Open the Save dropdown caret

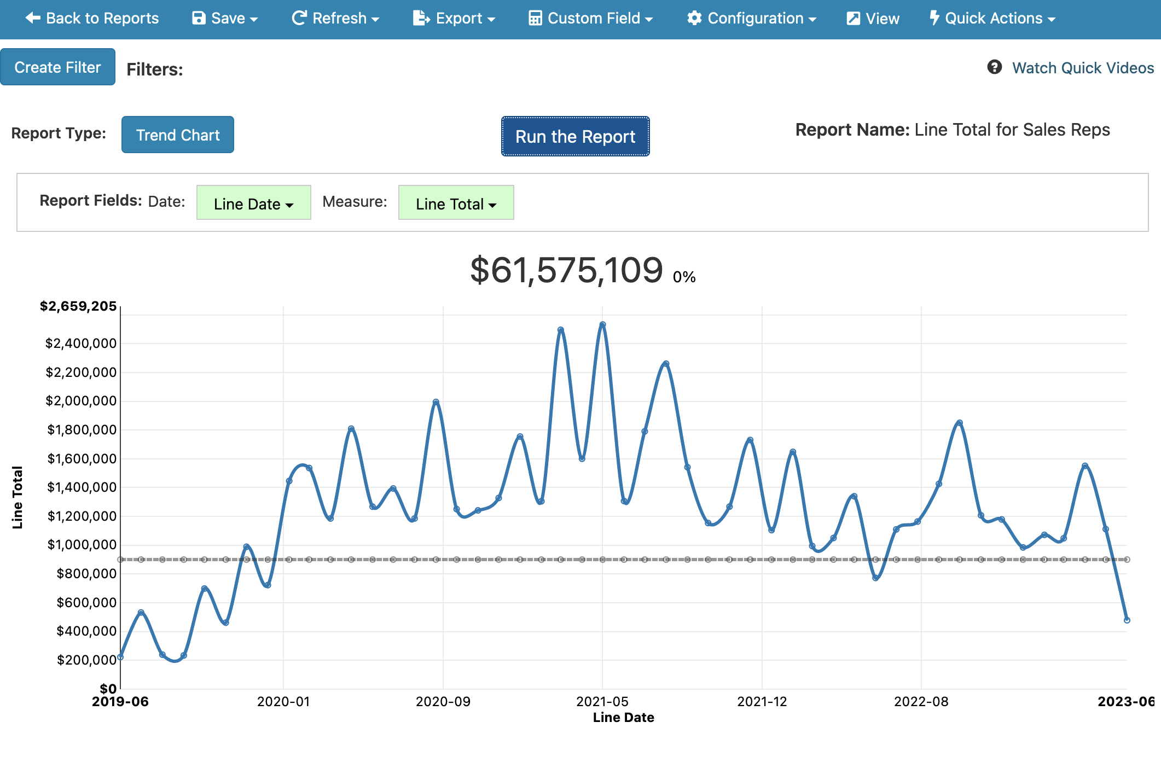click(253, 19)
